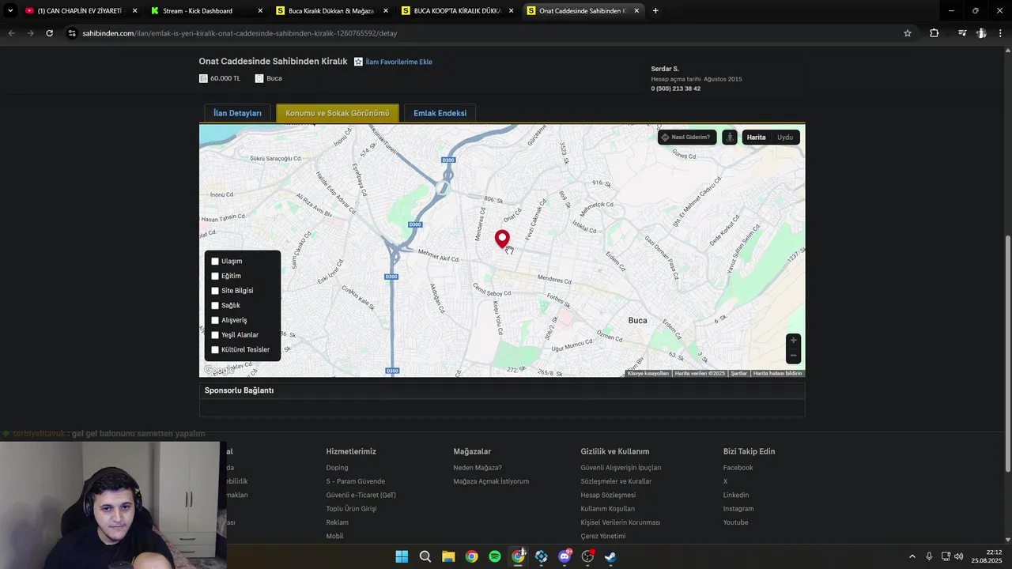Click the Doping link in footer
Image resolution: width=1012 pixels, height=569 pixels.
click(x=337, y=468)
